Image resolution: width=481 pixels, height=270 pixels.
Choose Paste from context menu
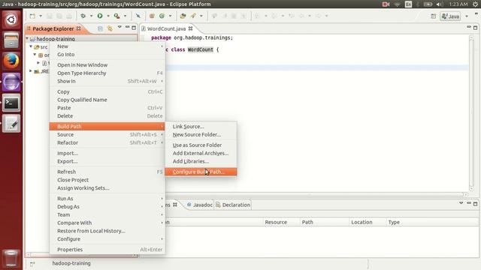coord(107,108)
